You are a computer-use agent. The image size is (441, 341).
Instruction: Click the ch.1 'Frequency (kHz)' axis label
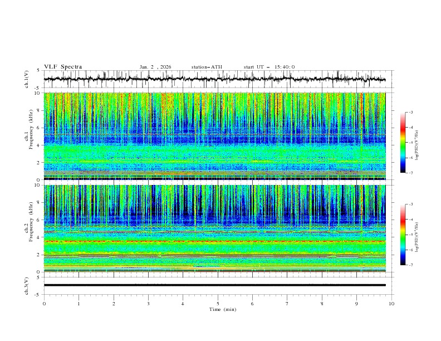point(31,130)
